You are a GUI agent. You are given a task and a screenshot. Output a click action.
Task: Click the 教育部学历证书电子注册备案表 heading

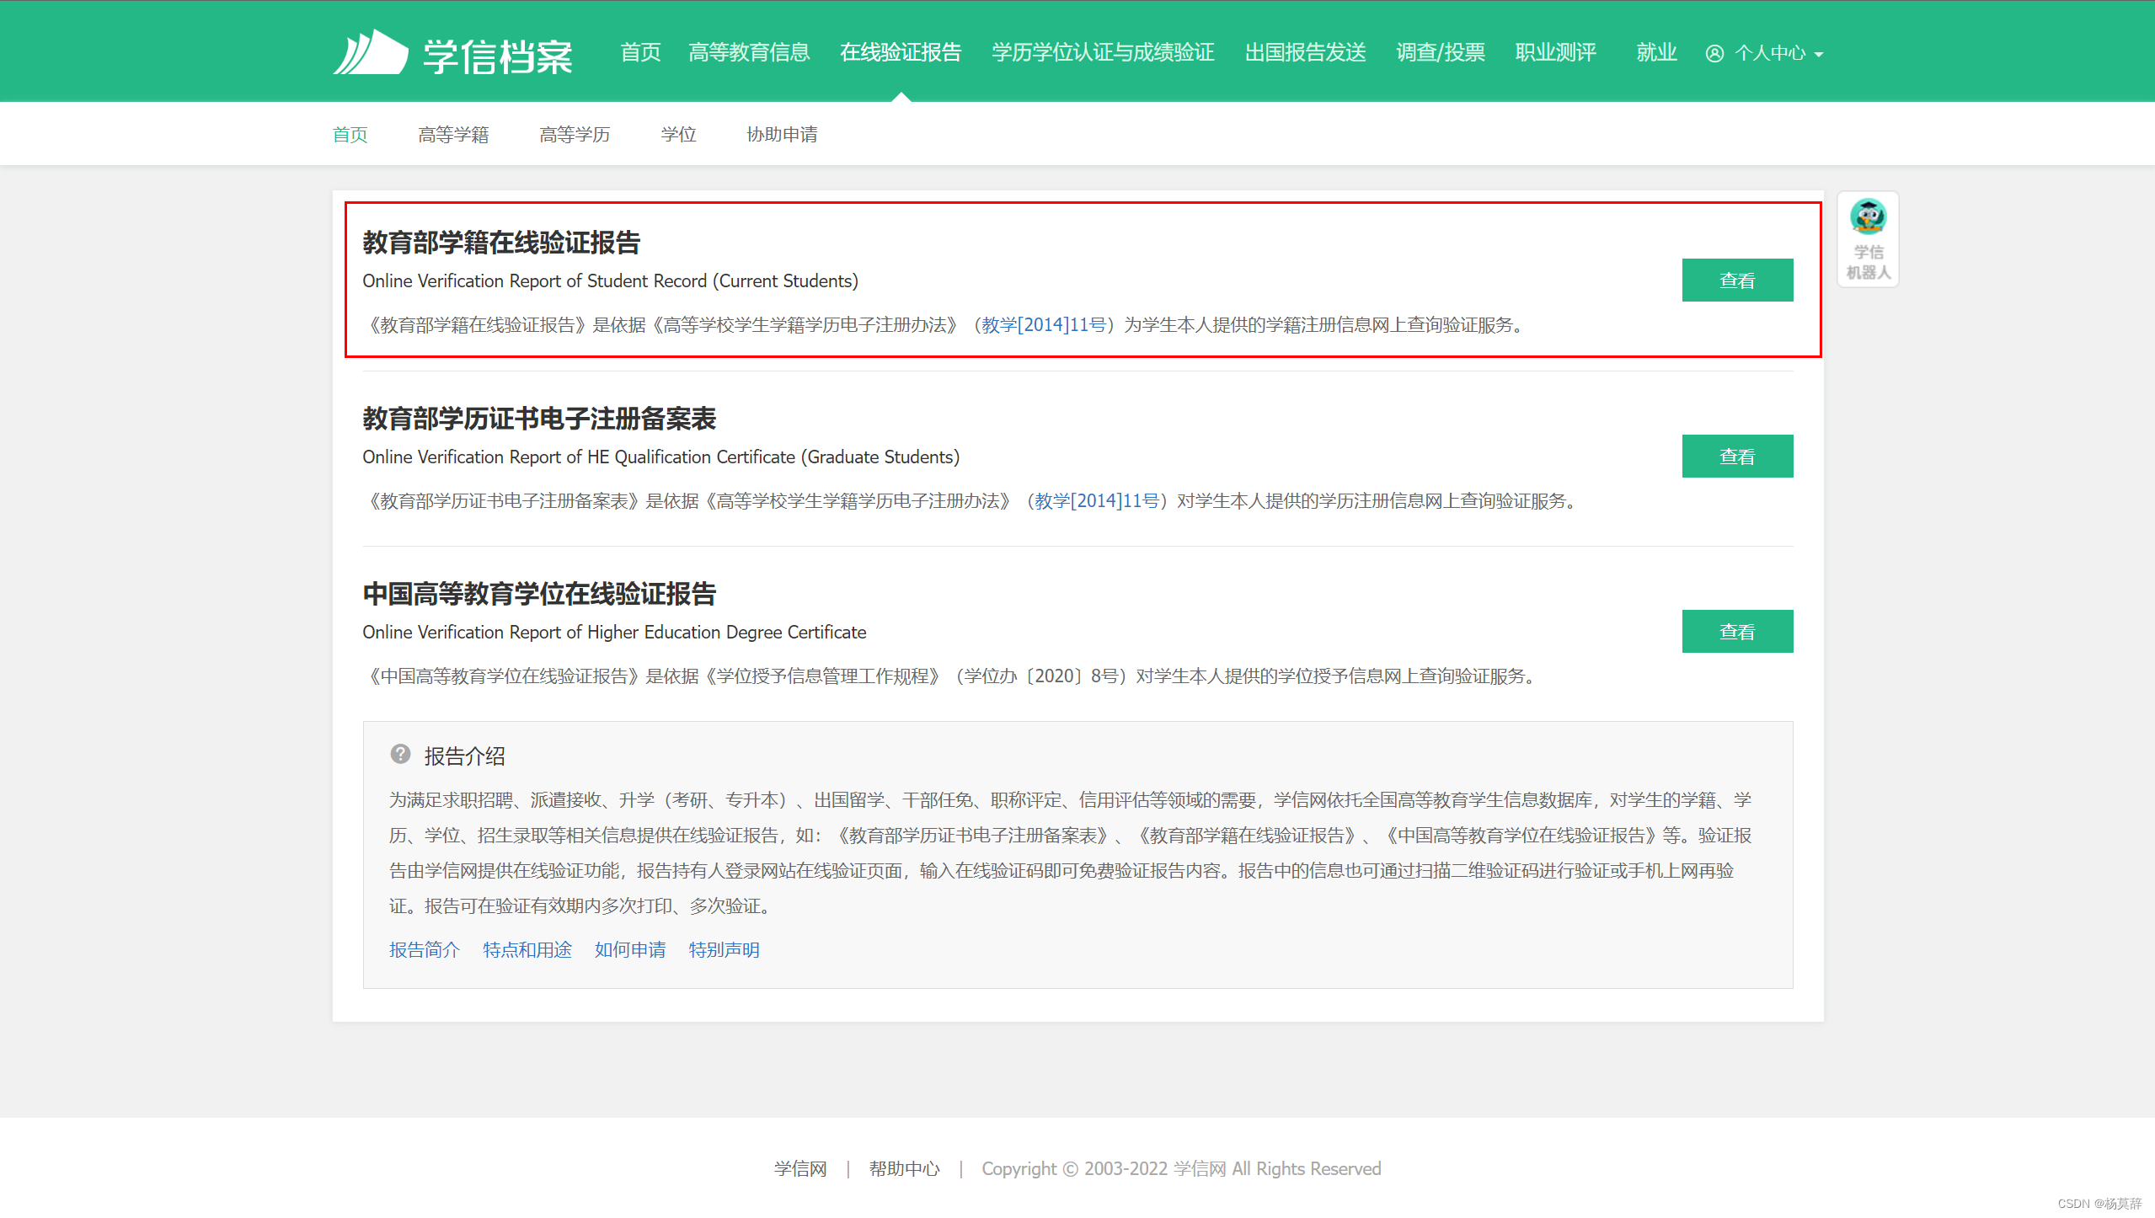(539, 419)
